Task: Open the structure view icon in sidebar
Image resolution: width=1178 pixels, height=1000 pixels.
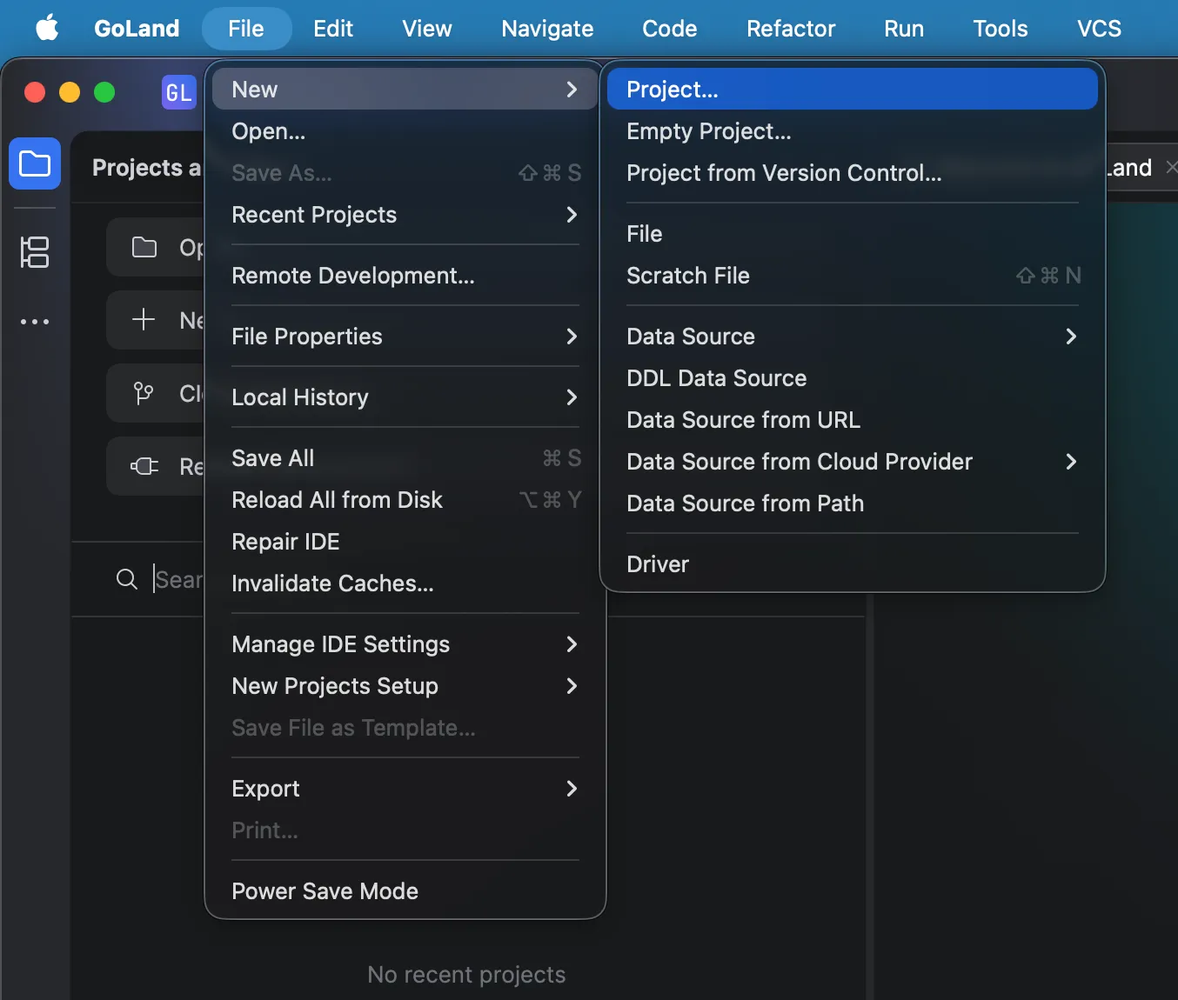Action: pos(35,252)
